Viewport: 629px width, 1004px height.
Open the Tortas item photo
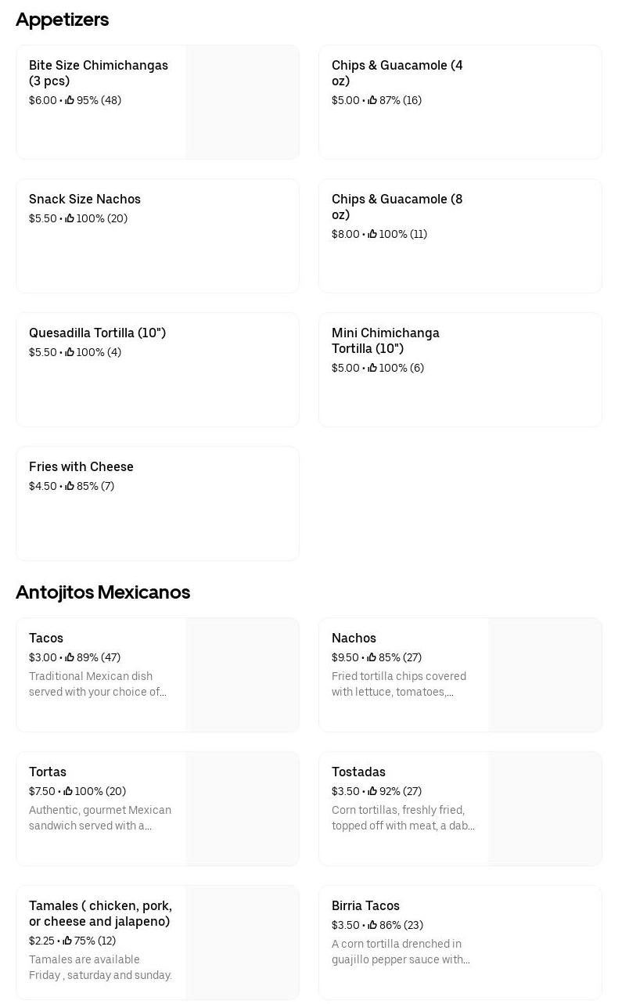coord(243,809)
